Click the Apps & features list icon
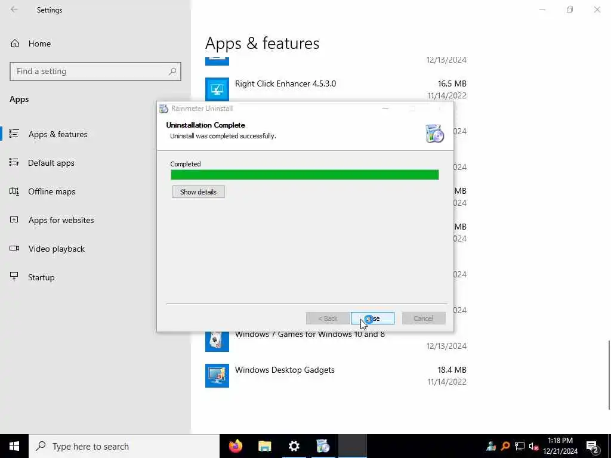Viewport: 611px width, 458px height. click(x=14, y=134)
